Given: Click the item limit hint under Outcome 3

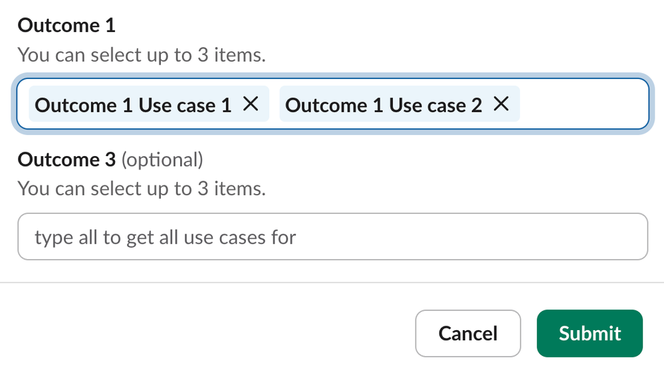Looking at the screenshot, I should point(141,188).
